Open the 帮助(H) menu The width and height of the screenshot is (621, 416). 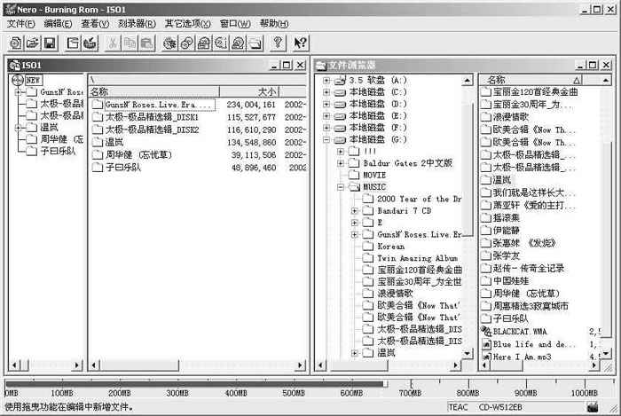pyautogui.click(x=274, y=24)
